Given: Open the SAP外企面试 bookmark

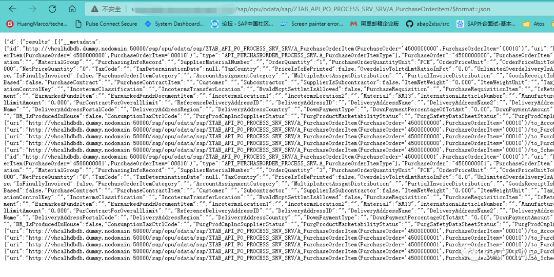Looking at the screenshot, I should click(x=486, y=24).
